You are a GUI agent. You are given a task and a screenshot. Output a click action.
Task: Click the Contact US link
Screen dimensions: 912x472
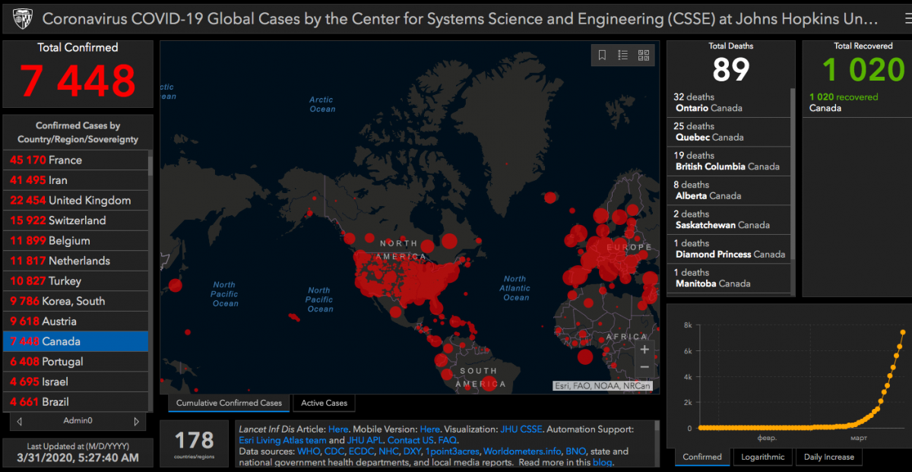click(411, 440)
